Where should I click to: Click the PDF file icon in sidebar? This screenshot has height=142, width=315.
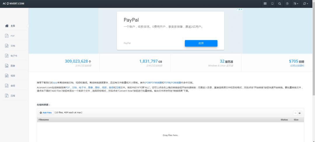click(x=7, y=36)
